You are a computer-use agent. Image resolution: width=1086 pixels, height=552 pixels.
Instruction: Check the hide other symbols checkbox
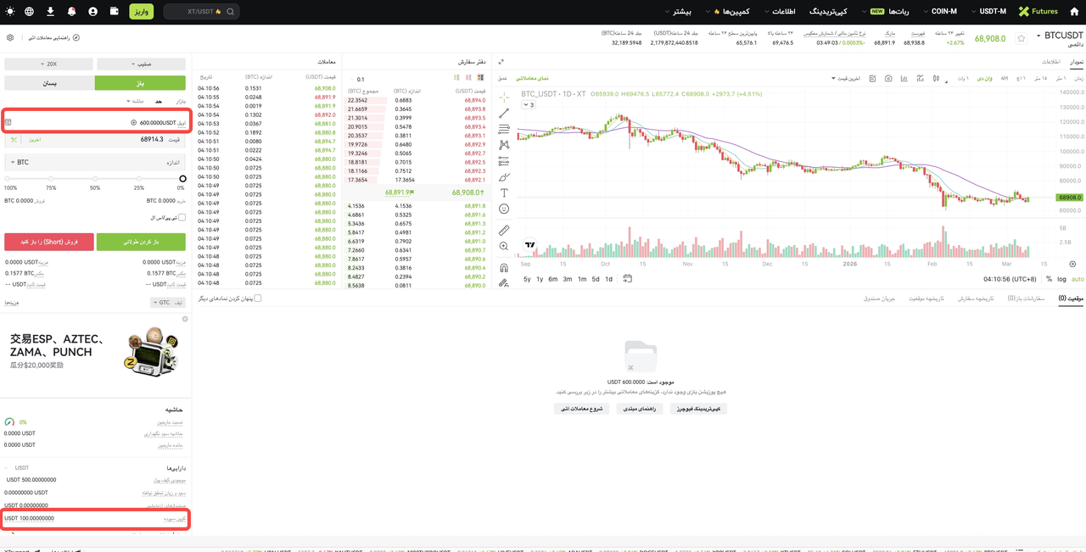pos(258,298)
